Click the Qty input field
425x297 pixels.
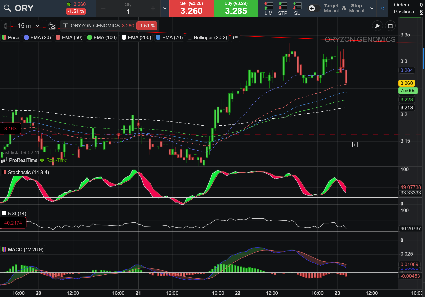click(x=128, y=8)
